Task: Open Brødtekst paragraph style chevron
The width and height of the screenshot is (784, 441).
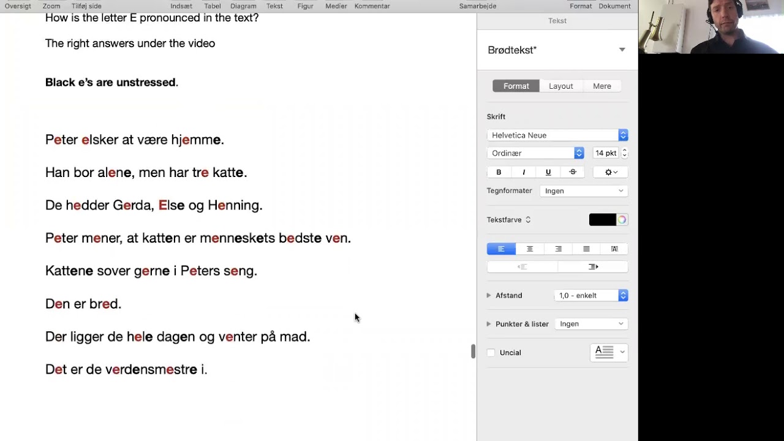Action: click(622, 50)
